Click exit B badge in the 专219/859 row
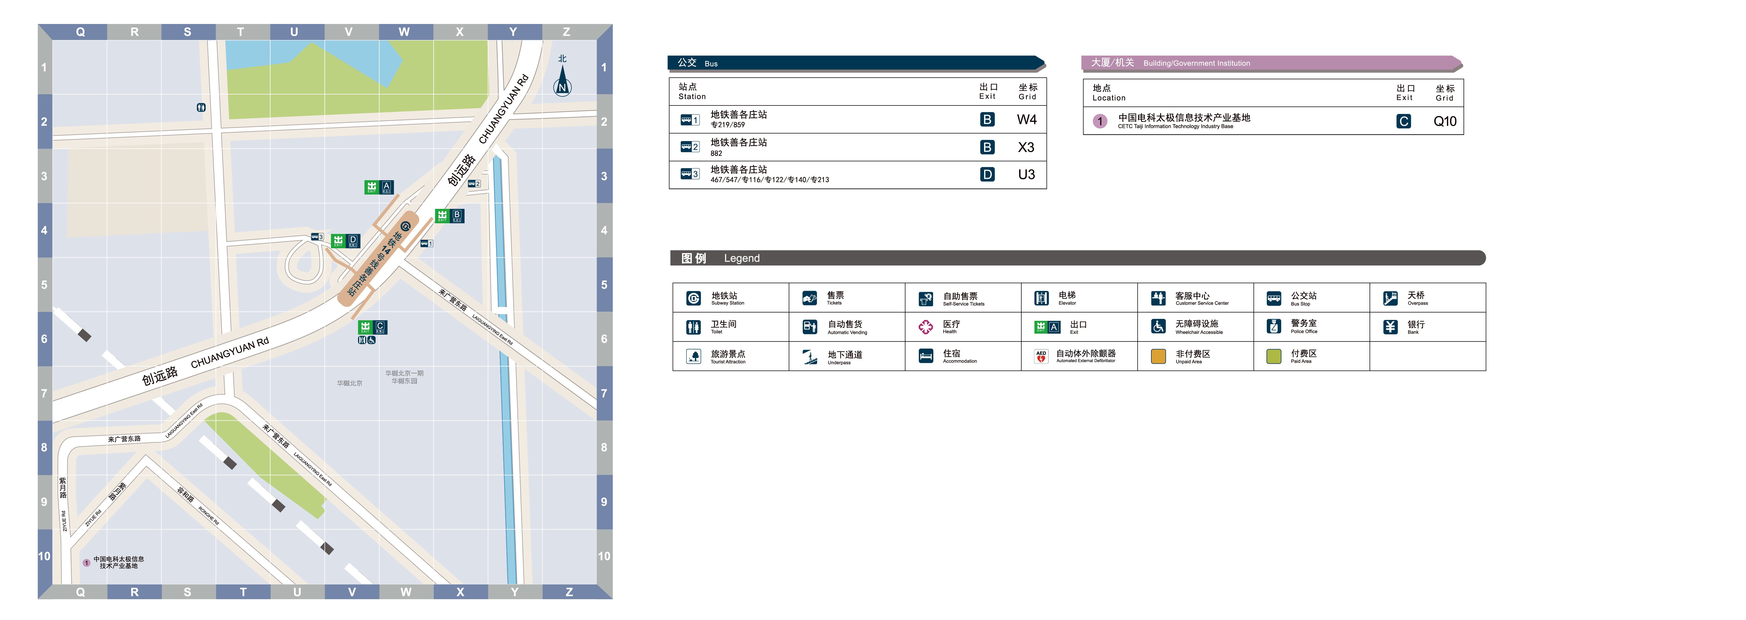The image size is (1746, 620). [x=988, y=120]
